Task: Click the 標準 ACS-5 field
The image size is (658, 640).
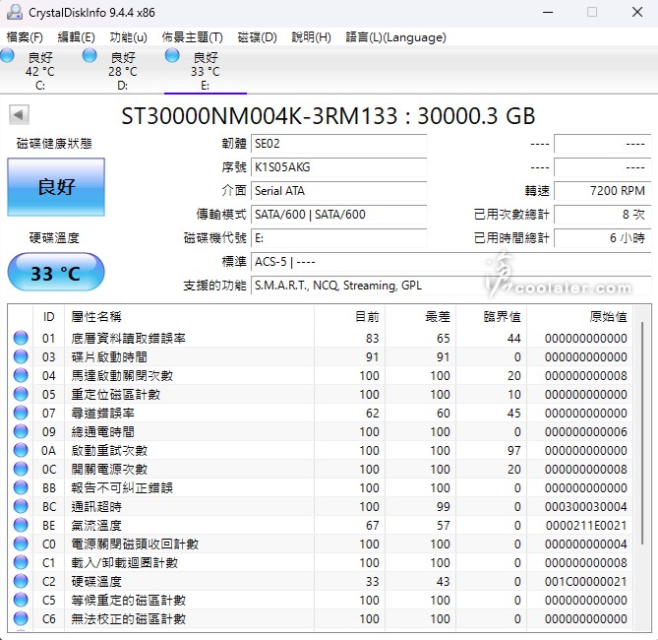Action: pyautogui.click(x=451, y=262)
